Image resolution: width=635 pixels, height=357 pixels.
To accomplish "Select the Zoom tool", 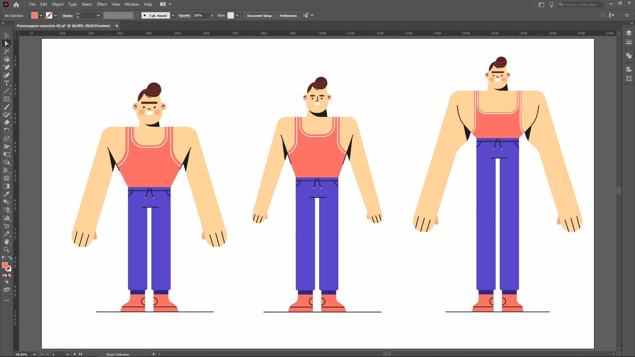I will pos(6,250).
